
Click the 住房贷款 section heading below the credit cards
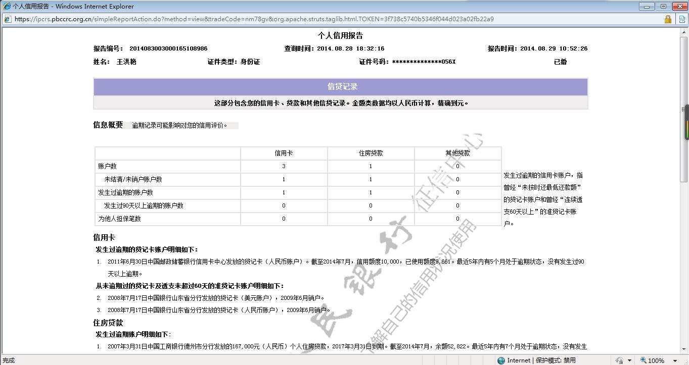(108, 323)
